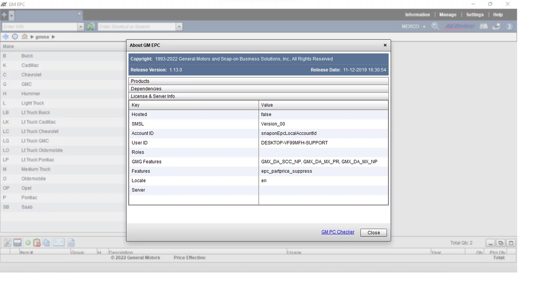Expand the Dependencies section

[x=258, y=89]
